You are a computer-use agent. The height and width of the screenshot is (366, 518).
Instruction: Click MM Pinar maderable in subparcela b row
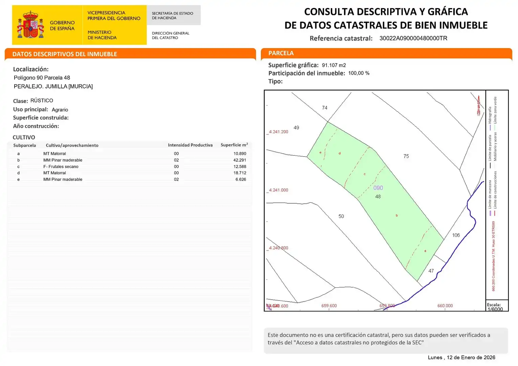tap(63, 160)
